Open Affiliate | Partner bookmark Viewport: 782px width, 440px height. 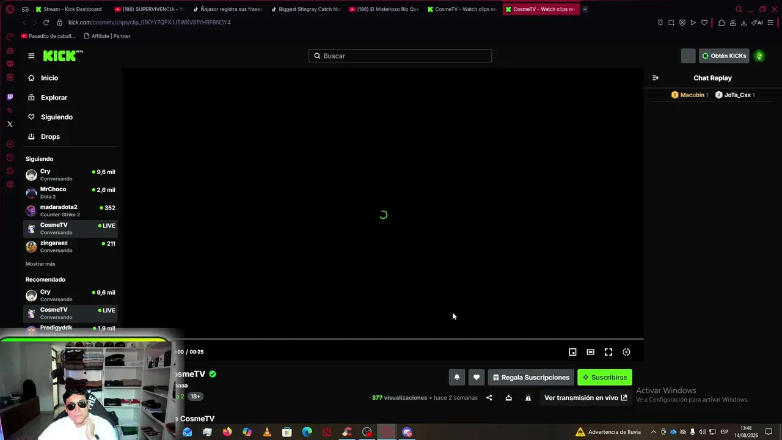tap(107, 36)
